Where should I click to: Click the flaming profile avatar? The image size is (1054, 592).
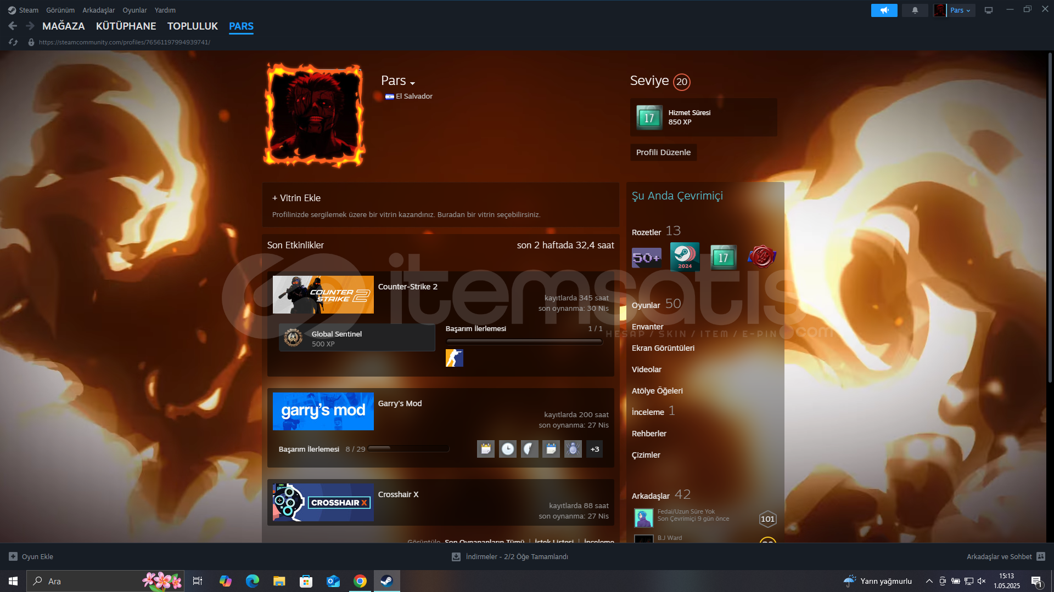click(315, 115)
